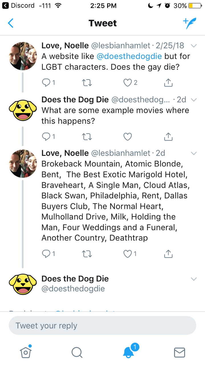Open the Notifications bell tab
The width and height of the screenshot is (205, 366).
(x=129, y=352)
